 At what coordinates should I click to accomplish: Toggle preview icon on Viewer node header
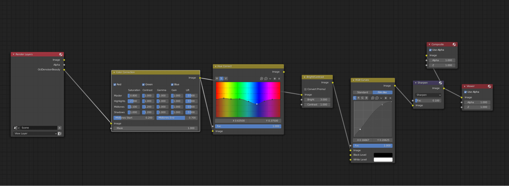point(489,87)
